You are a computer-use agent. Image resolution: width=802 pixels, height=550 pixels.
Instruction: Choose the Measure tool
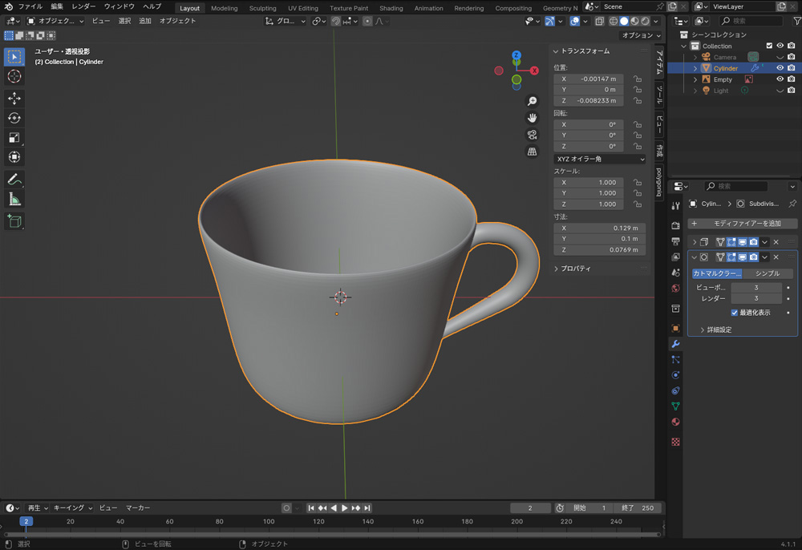point(14,199)
